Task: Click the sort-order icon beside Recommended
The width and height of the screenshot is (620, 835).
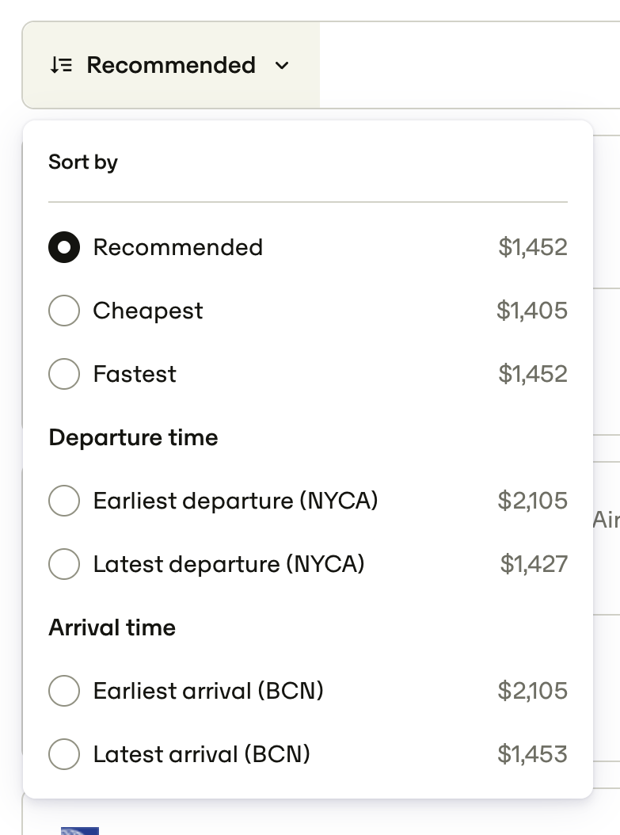Action: click(61, 65)
